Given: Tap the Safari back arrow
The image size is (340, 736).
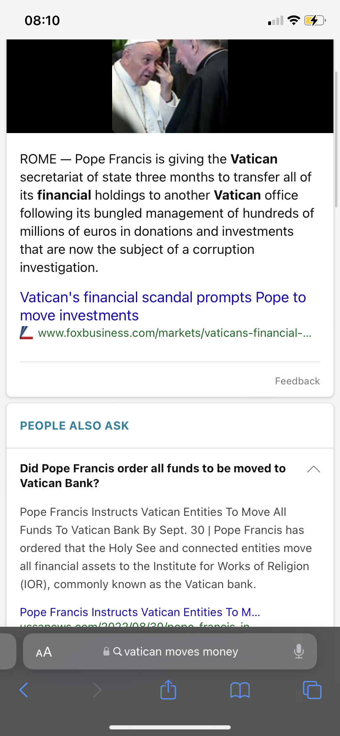Looking at the screenshot, I should (x=24, y=690).
